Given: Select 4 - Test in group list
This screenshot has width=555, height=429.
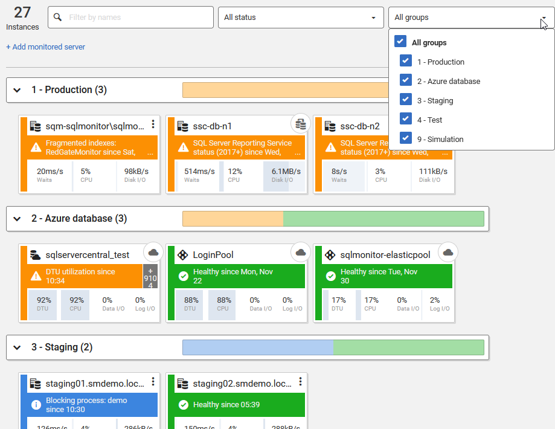Looking at the screenshot, I should pyautogui.click(x=429, y=120).
